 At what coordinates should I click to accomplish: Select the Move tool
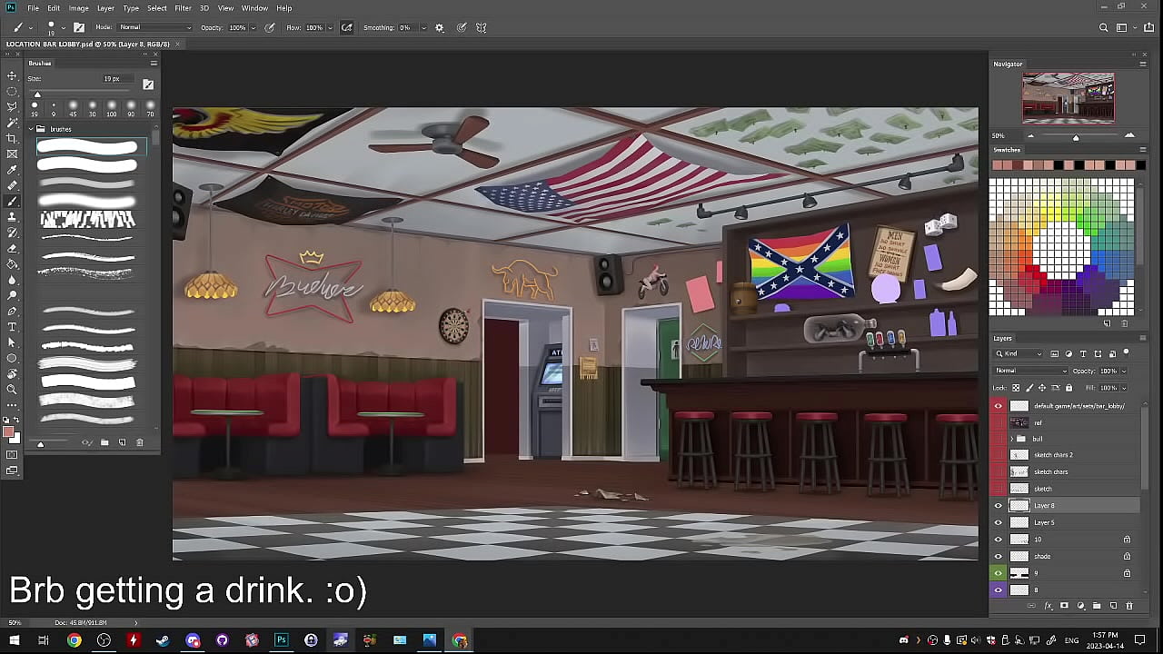point(12,75)
